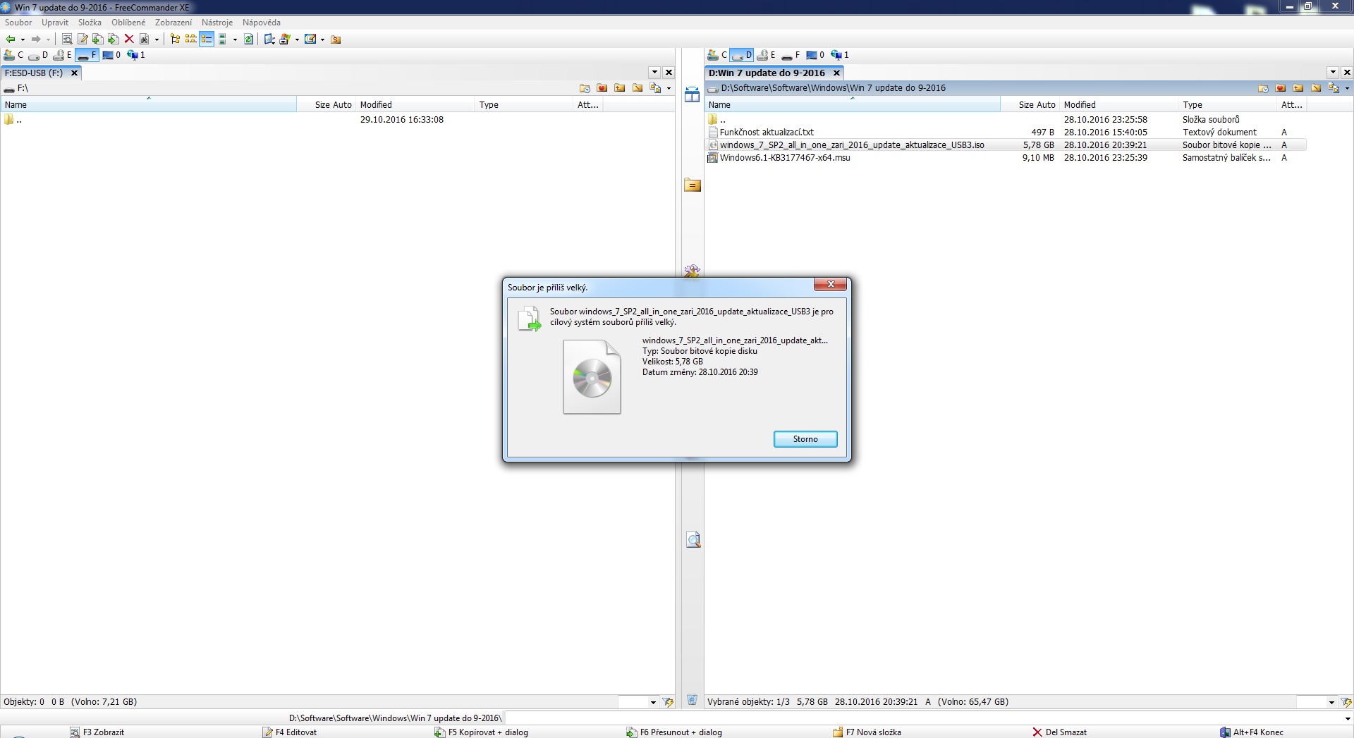Click the yellow folder icon in splitter bar
1354x738 pixels.
click(693, 185)
